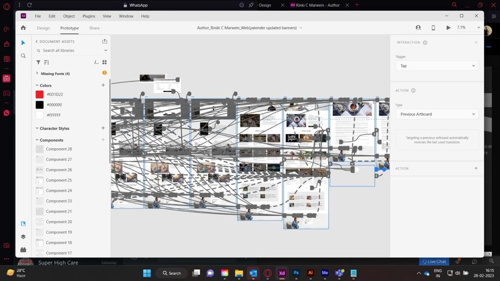Image resolution: width=500 pixels, height=281 pixels.
Task: Click the Interaction info icon
Action: tap(425, 42)
